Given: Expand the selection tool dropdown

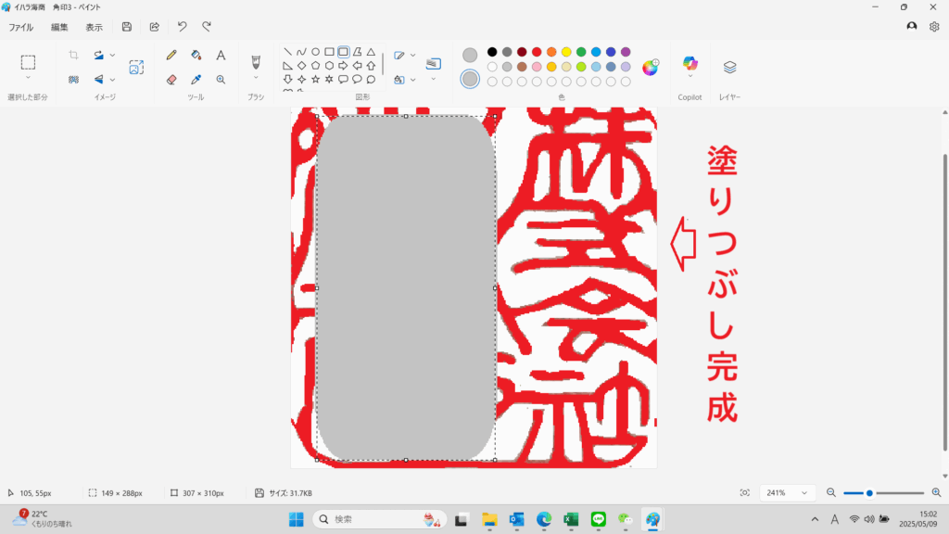Looking at the screenshot, I should (x=28, y=78).
